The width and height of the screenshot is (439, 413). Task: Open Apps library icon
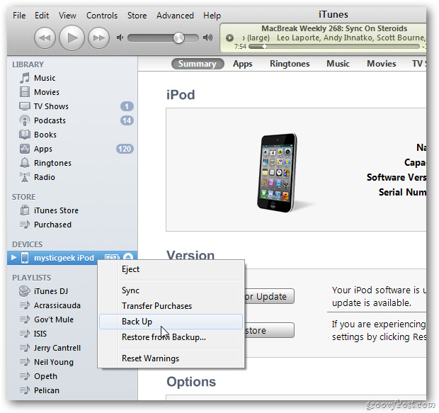[25, 149]
